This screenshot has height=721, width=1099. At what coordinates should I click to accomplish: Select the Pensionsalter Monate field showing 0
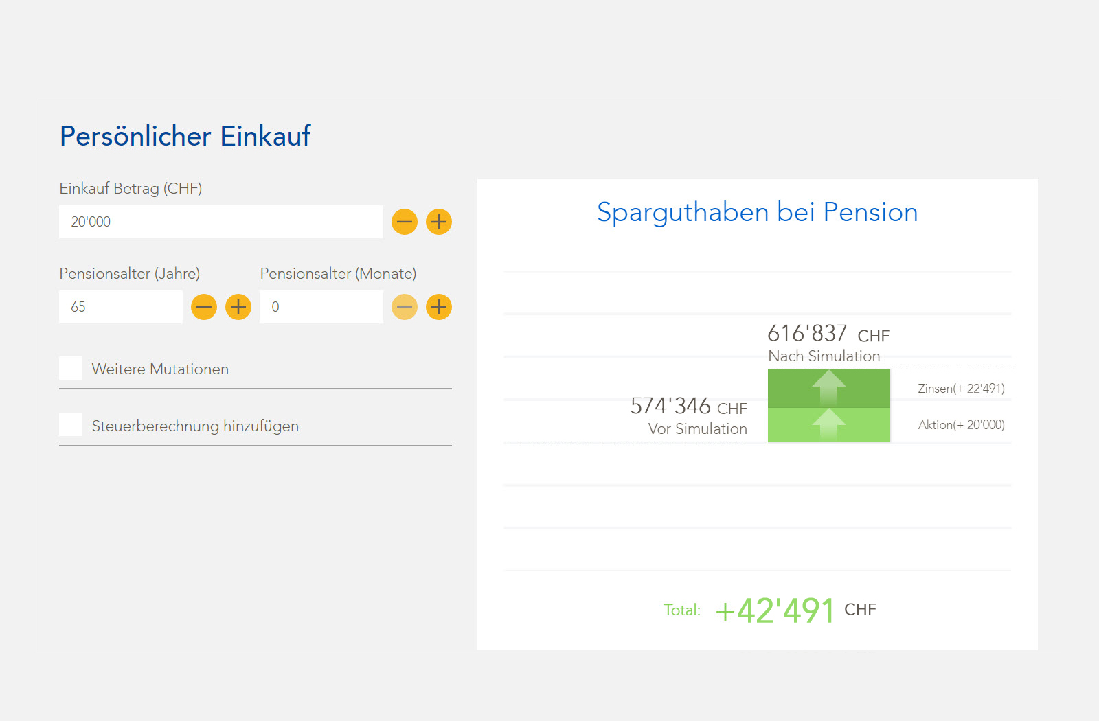click(321, 307)
